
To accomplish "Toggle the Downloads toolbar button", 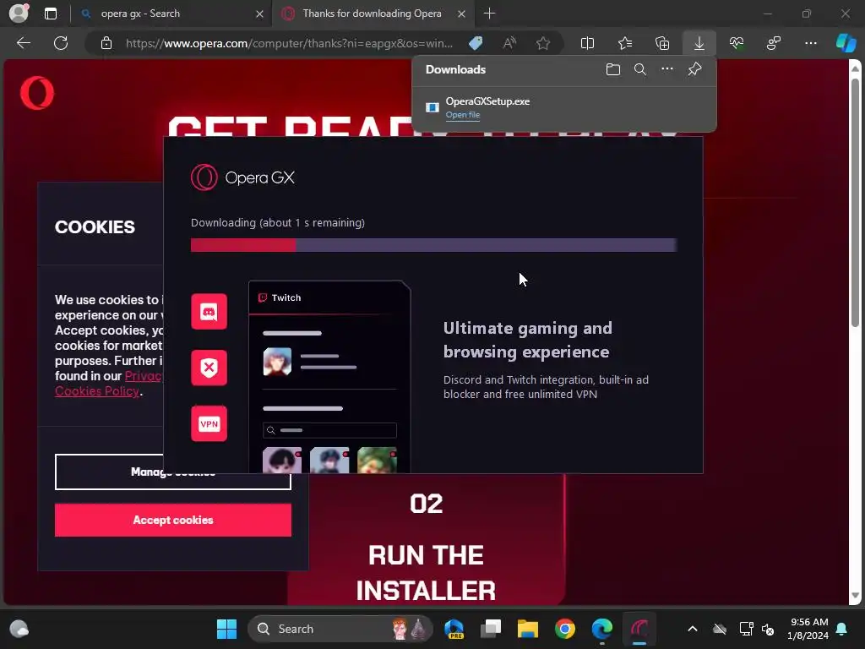I will tap(699, 43).
